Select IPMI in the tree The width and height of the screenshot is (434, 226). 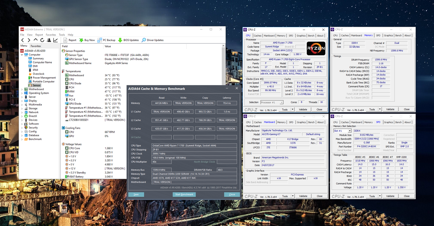tap(35, 70)
